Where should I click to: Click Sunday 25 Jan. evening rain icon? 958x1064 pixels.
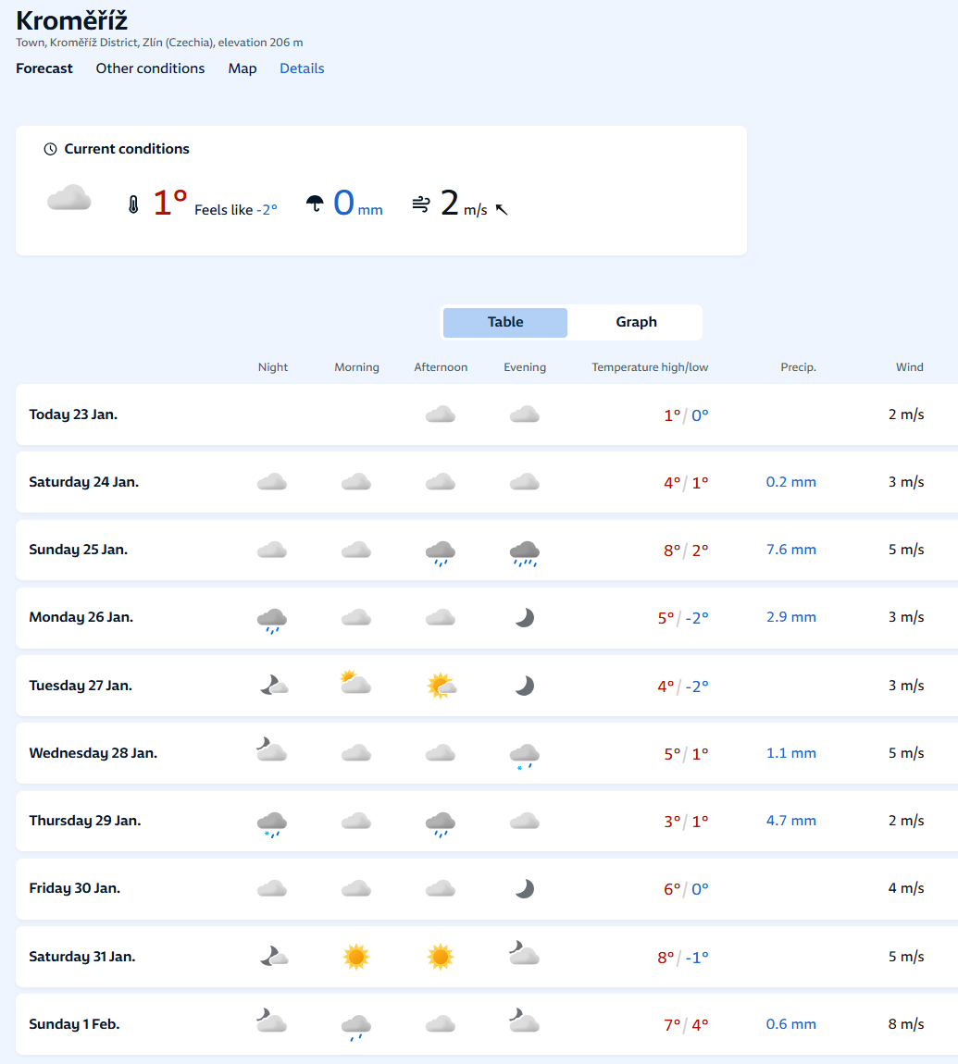(525, 552)
